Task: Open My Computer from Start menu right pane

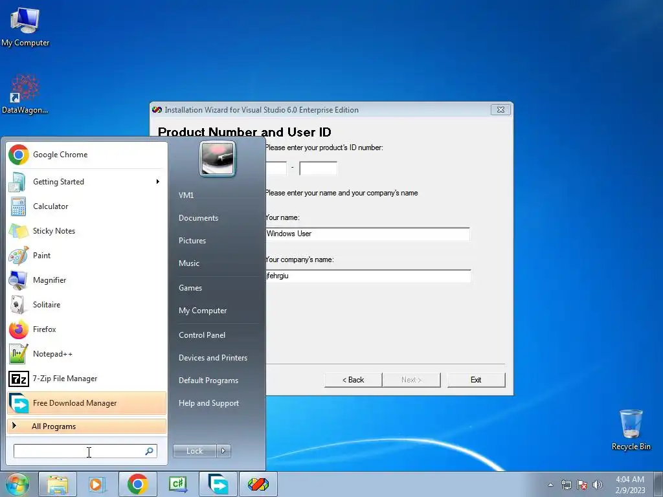Action: (x=203, y=311)
